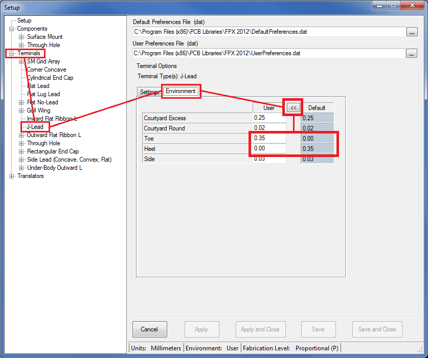Click the Courtyard Round row label
Screen dimensions: 428x358
pyautogui.click(x=197, y=128)
